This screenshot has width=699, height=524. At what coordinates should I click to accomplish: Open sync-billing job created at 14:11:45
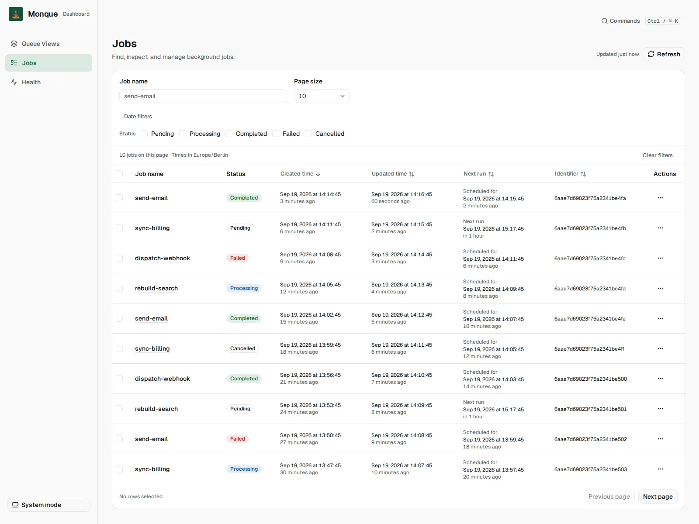click(152, 228)
